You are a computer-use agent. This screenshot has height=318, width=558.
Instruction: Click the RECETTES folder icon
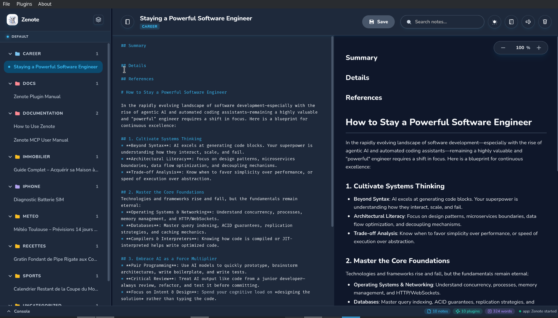[18, 246]
